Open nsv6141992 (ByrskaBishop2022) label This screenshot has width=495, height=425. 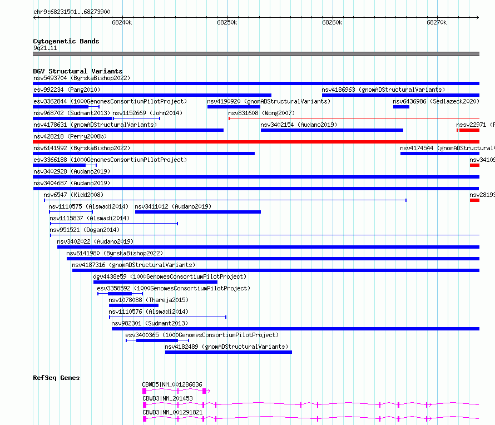[82, 148]
